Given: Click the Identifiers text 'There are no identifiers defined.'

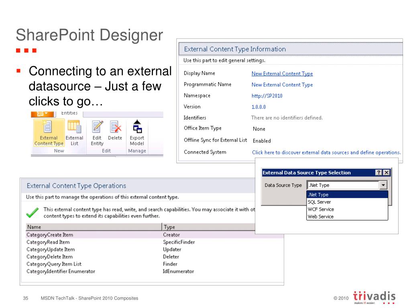Looking at the screenshot, I should tap(287, 118).
